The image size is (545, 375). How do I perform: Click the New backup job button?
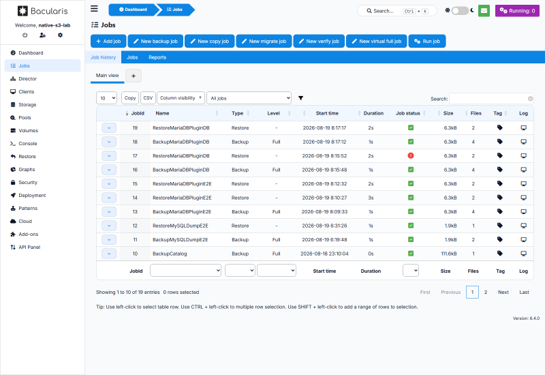click(155, 41)
